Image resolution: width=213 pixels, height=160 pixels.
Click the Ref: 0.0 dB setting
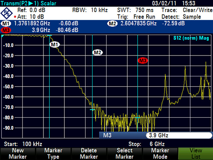point(31,10)
